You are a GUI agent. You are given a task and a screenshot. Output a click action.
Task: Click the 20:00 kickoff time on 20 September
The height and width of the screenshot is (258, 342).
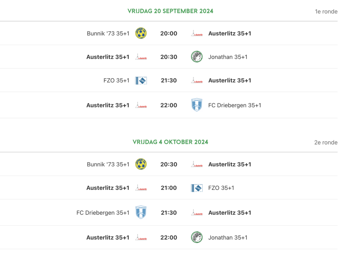coord(169,33)
